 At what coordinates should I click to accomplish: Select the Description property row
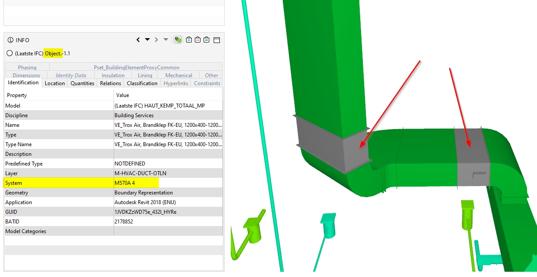pyautogui.click(x=114, y=154)
